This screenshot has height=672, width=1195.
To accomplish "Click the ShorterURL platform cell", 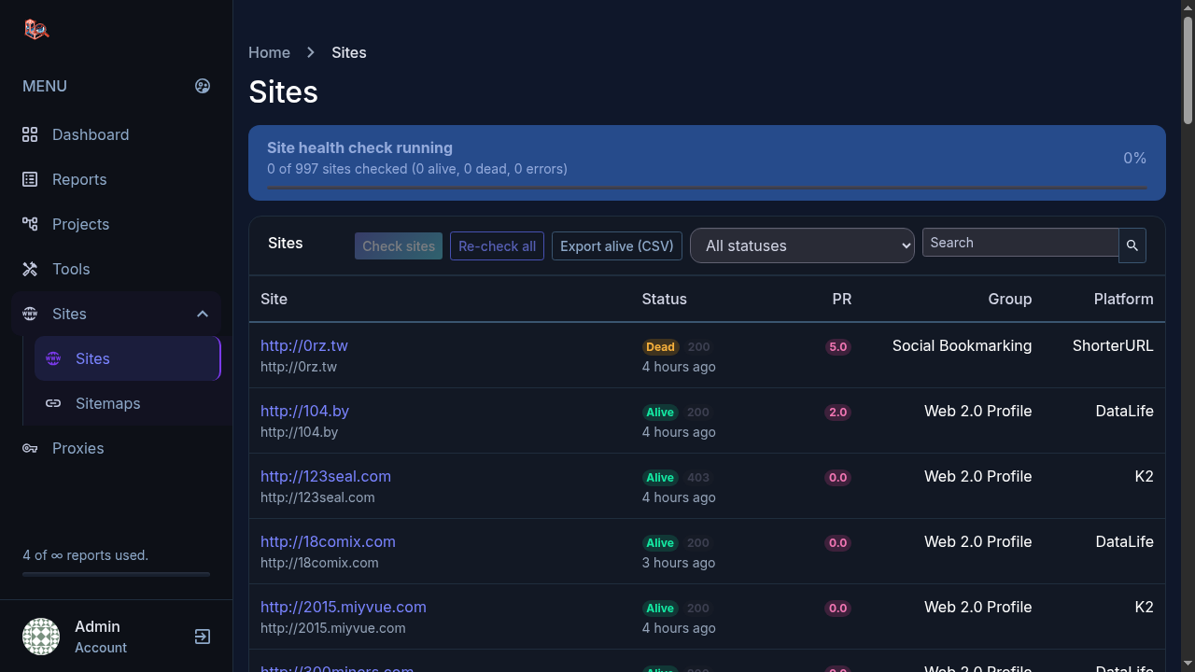I will coord(1113,345).
